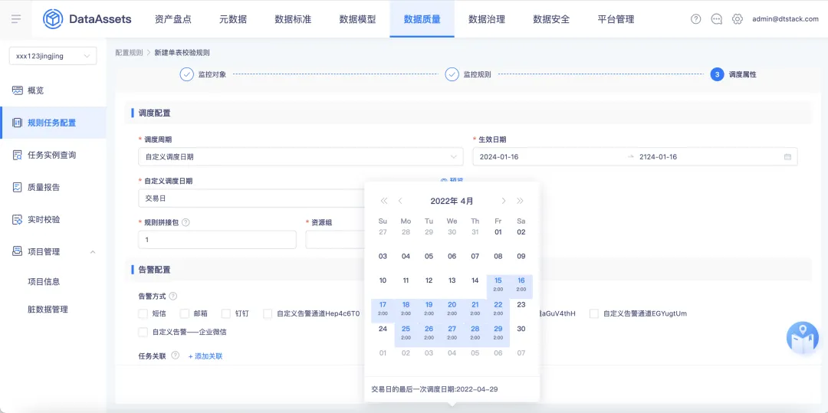Expand the 调度周期 dropdown
The image size is (828, 413).
click(x=301, y=156)
